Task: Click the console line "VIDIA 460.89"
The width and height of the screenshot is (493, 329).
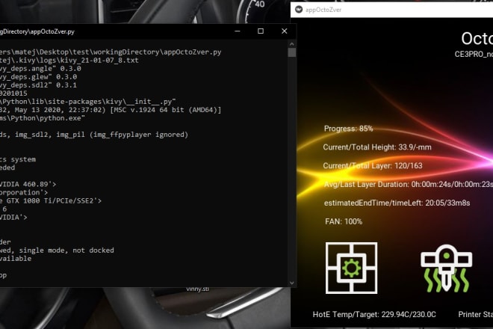Action: click(x=28, y=184)
